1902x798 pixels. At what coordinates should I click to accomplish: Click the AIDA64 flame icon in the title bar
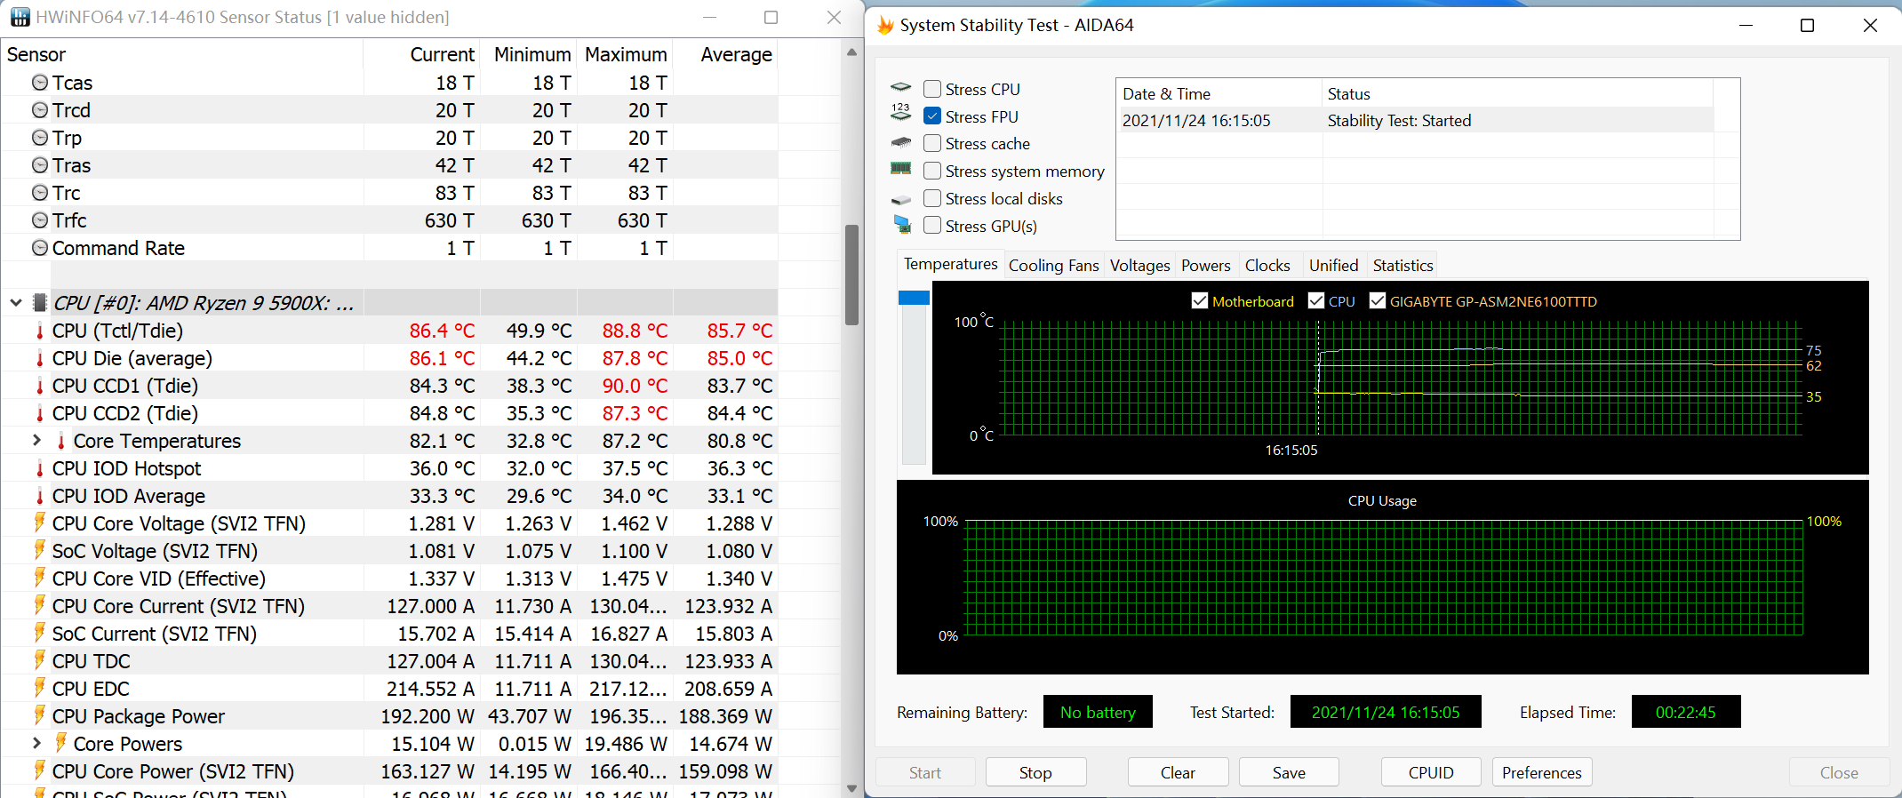pos(885,25)
